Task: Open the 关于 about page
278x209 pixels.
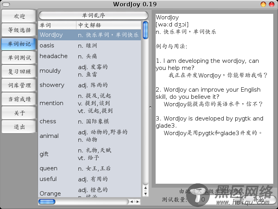Action: (19, 113)
